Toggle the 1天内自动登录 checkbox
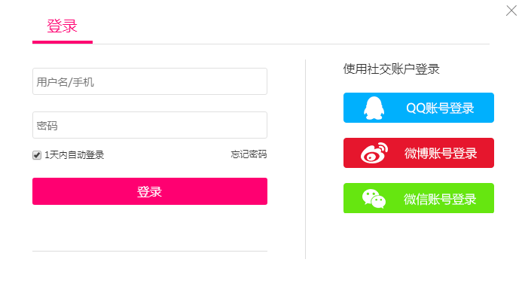 point(37,155)
